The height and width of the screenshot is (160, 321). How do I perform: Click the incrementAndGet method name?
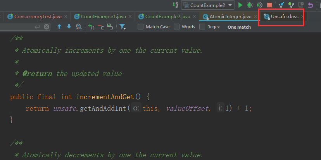coord(105,97)
